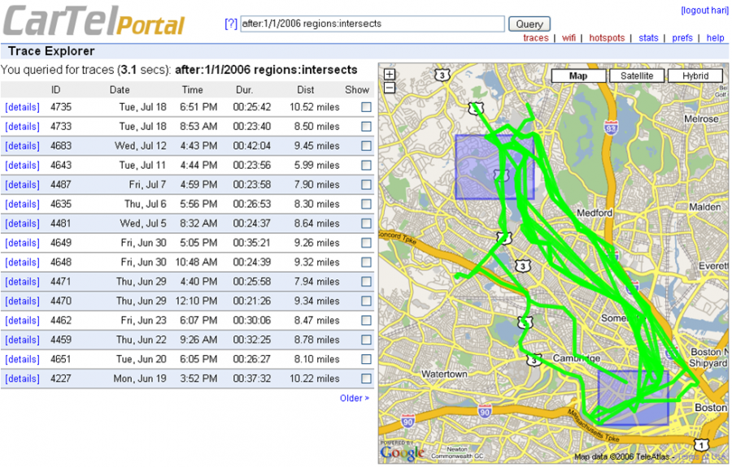The width and height of the screenshot is (732, 467).
Task: Open details for trace 4683
Action: [x=23, y=146]
